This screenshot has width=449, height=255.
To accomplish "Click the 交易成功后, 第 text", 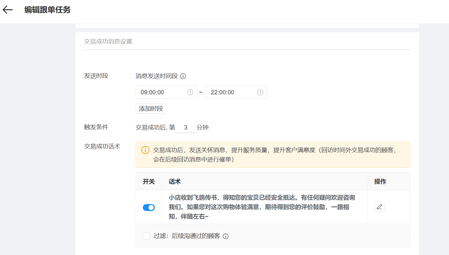I will pyautogui.click(x=155, y=127).
